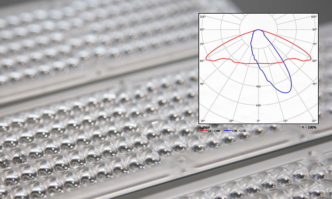Click the bottom-left 30° angle label
The image size is (332, 199).
click(202, 121)
